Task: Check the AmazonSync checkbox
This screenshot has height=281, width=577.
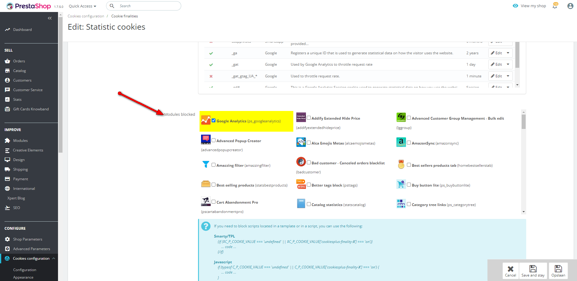Action: coord(409,143)
